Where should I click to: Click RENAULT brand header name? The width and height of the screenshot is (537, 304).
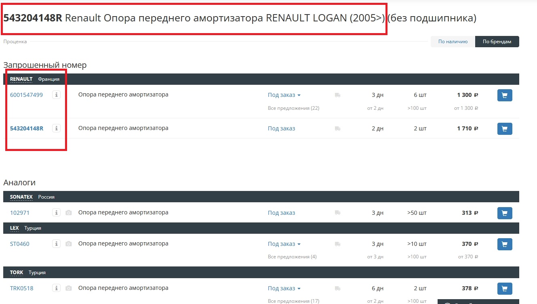coord(21,79)
